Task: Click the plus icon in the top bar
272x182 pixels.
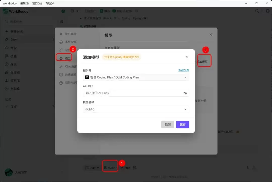Action: 78,11
